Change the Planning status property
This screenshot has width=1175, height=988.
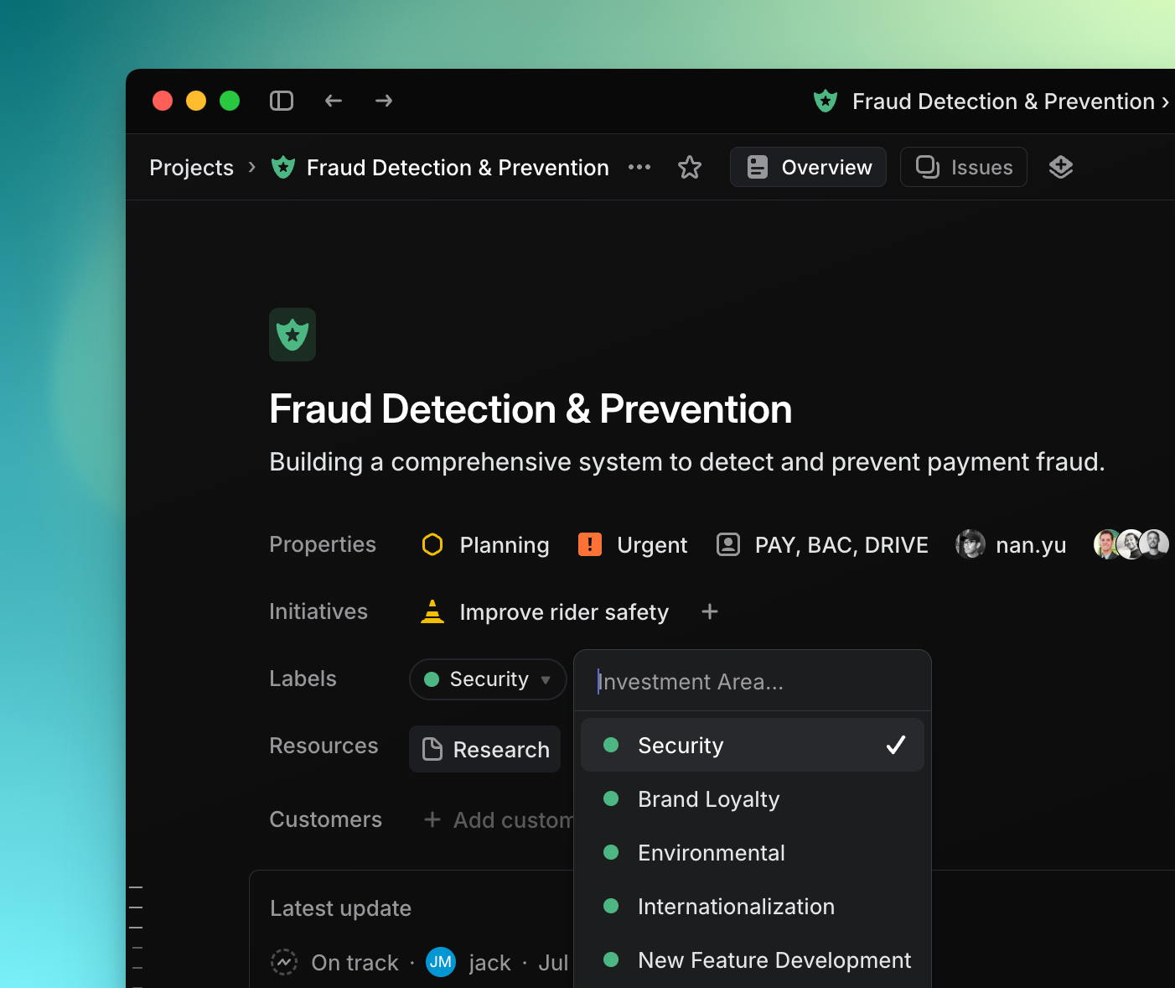[x=485, y=545]
